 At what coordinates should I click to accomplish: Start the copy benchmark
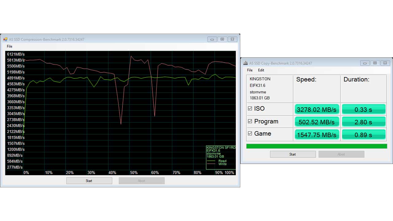[293, 154]
